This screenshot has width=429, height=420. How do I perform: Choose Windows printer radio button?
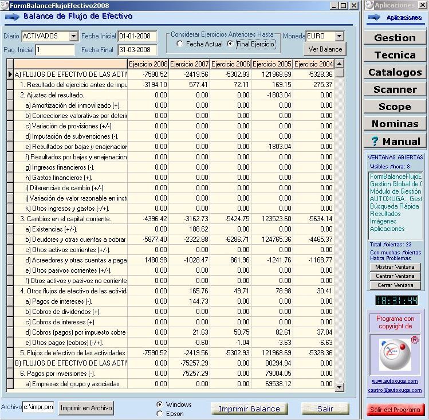pyautogui.click(x=159, y=404)
